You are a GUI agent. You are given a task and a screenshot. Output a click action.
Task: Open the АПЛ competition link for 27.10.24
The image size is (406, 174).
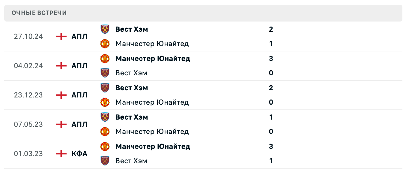80,36
